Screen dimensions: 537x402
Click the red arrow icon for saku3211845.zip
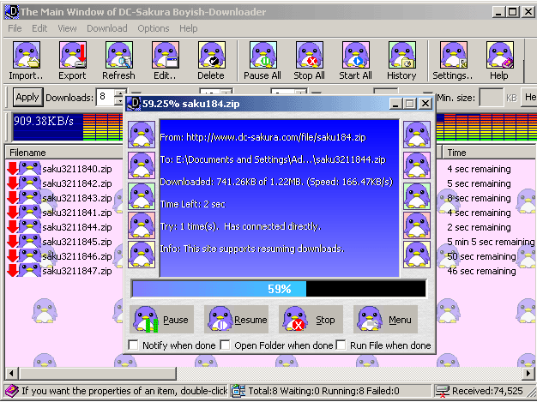click(x=13, y=242)
